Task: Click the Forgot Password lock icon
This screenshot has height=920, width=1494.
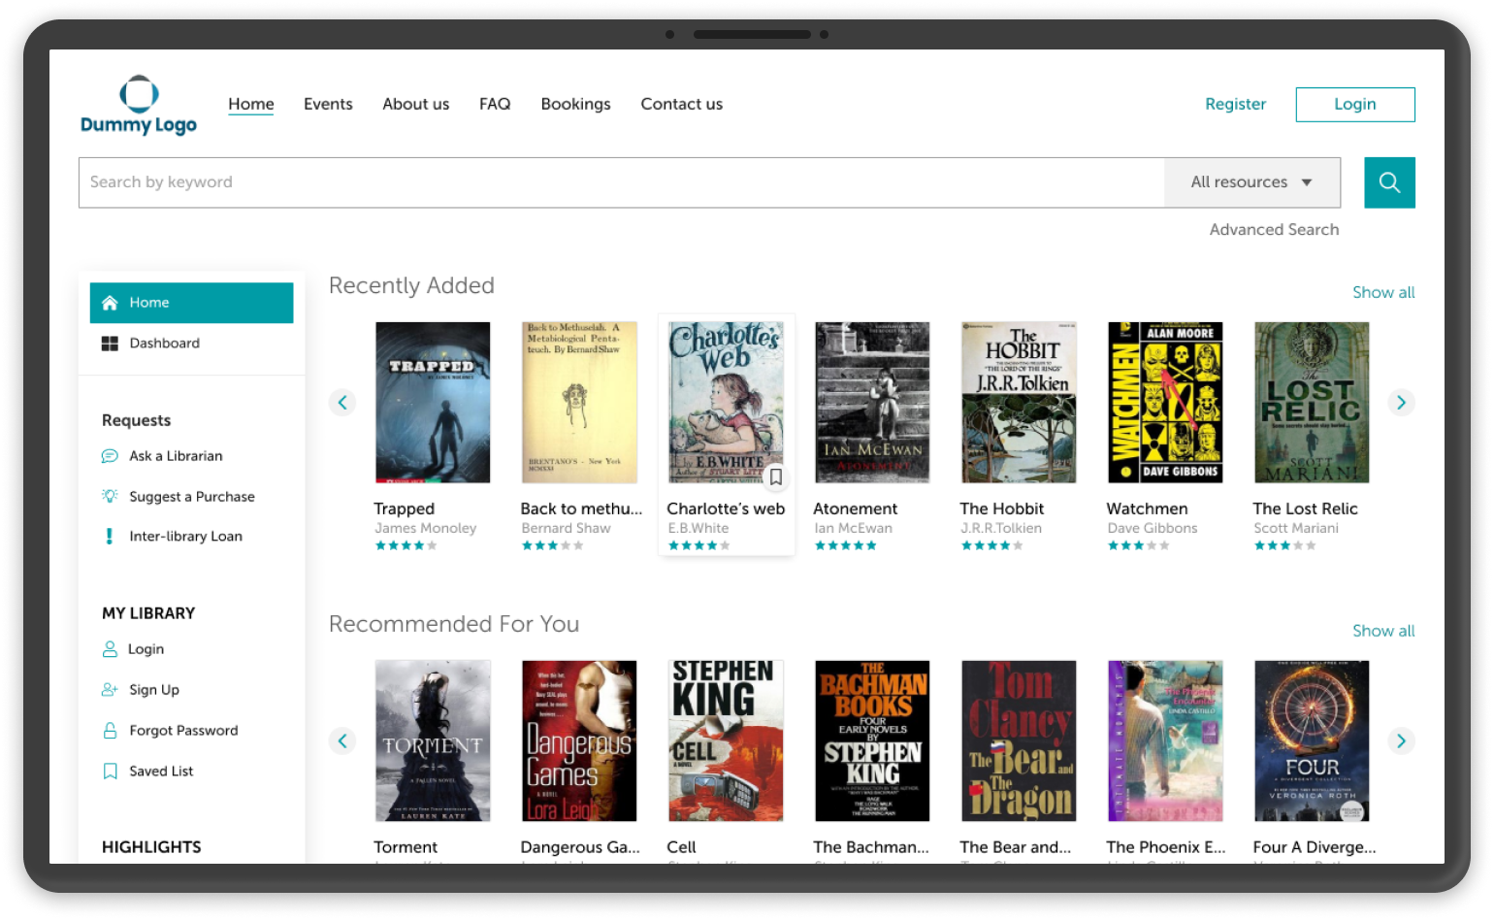Action: click(x=110, y=731)
